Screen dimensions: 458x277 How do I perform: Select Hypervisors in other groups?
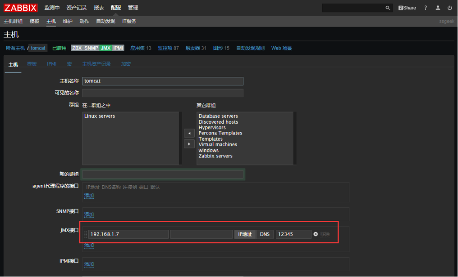(212, 127)
